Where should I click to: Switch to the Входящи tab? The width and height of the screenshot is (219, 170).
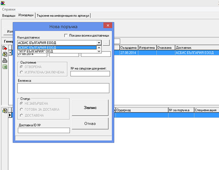(x=8, y=16)
